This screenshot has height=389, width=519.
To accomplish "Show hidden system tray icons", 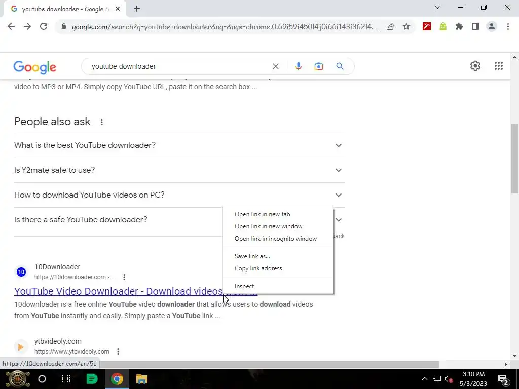I will coord(424,379).
